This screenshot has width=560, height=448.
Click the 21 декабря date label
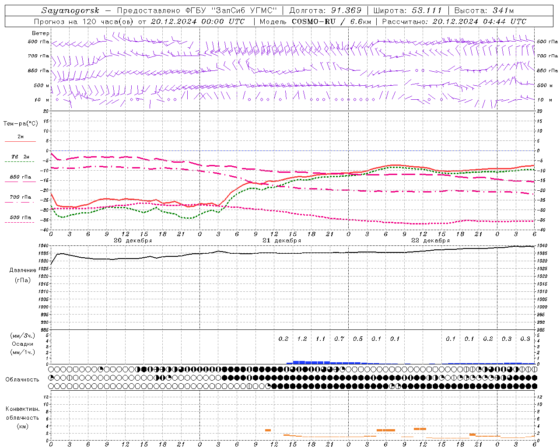[x=282, y=241]
